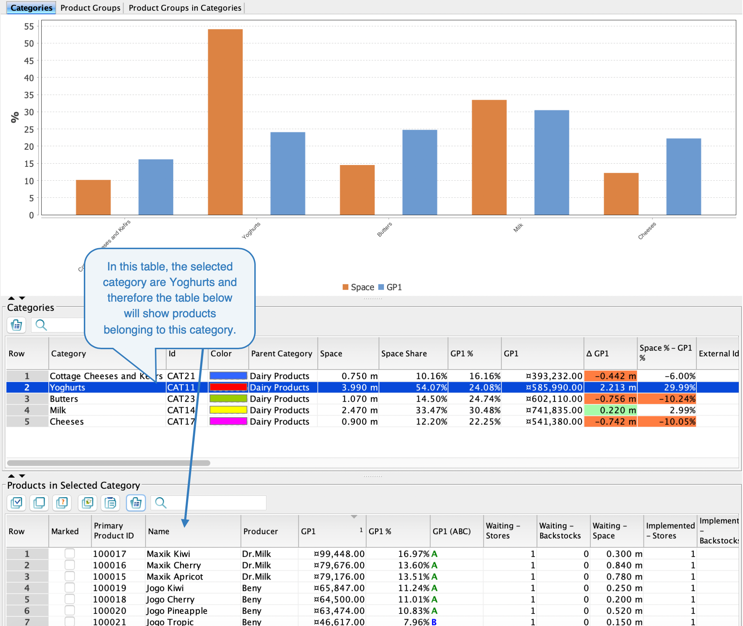Select the Cottage Cheeses and Kefirs row
This screenshot has height=626, width=743.
(x=372, y=376)
